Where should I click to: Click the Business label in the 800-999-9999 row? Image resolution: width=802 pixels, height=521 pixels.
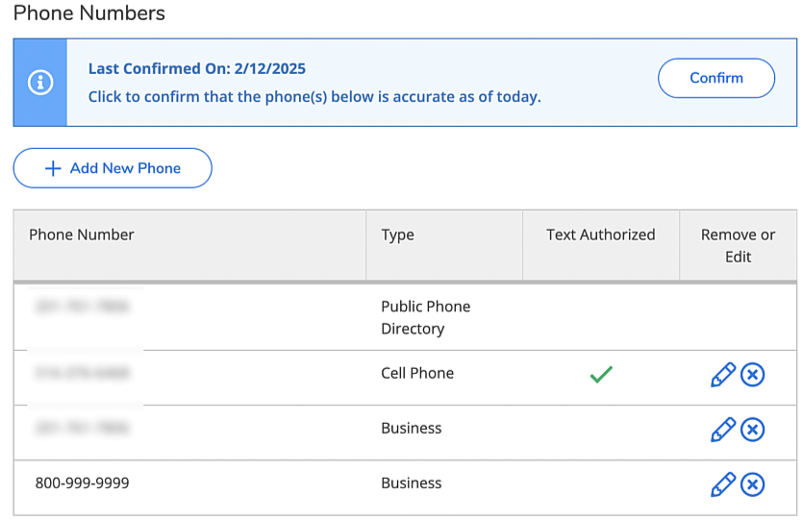click(411, 484)
